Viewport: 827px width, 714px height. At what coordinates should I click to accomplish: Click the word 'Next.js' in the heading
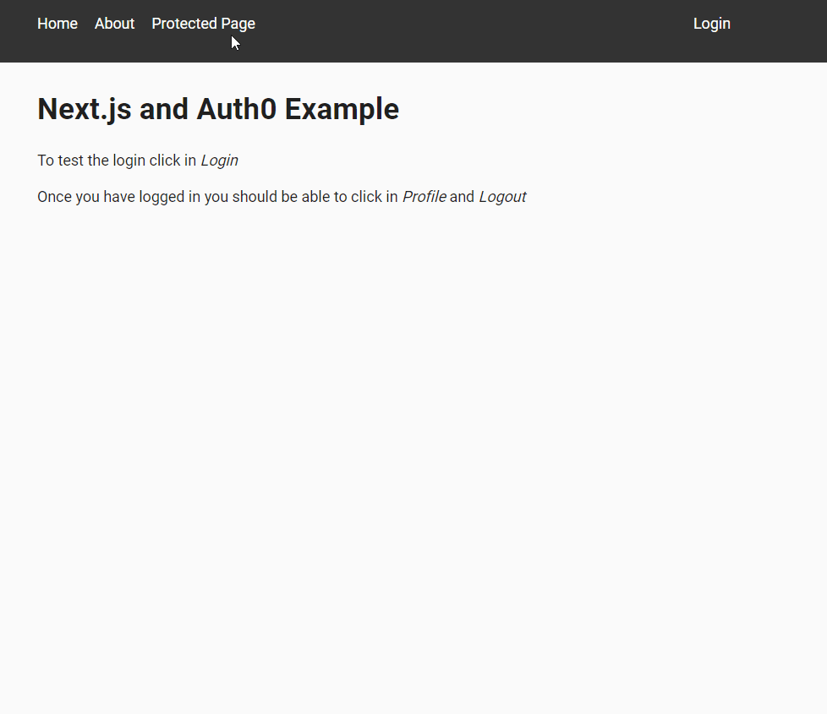click(x=85, y=110)
